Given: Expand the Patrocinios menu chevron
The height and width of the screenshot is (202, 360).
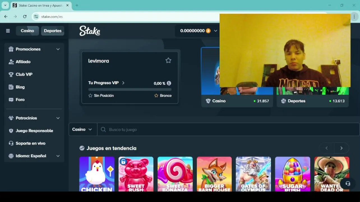Looking at the screenshot, I should [58, 118].
